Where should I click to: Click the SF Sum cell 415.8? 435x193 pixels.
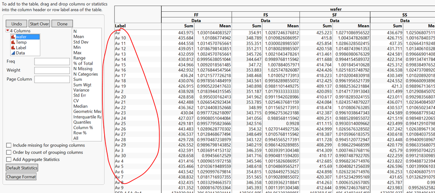[x=326, y=38]
